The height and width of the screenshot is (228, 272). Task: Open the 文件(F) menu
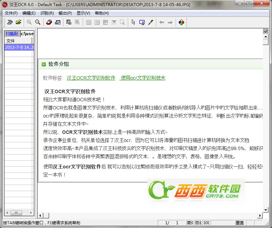[x=11, y=13]
